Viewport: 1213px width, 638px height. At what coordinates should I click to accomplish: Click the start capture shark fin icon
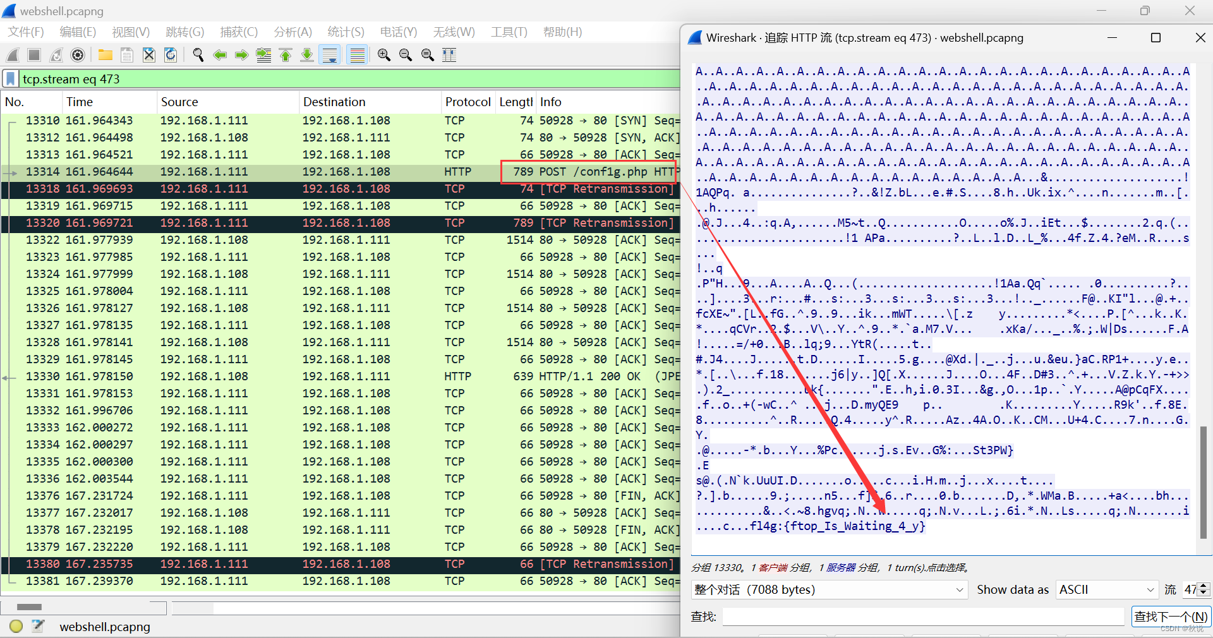point(13,55)
